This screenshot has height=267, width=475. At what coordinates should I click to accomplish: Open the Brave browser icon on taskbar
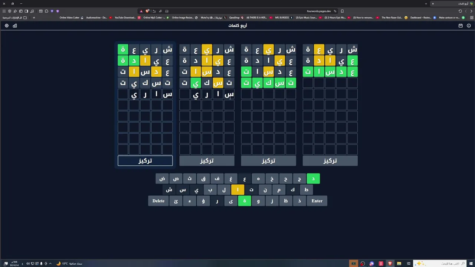pos(390,264)
